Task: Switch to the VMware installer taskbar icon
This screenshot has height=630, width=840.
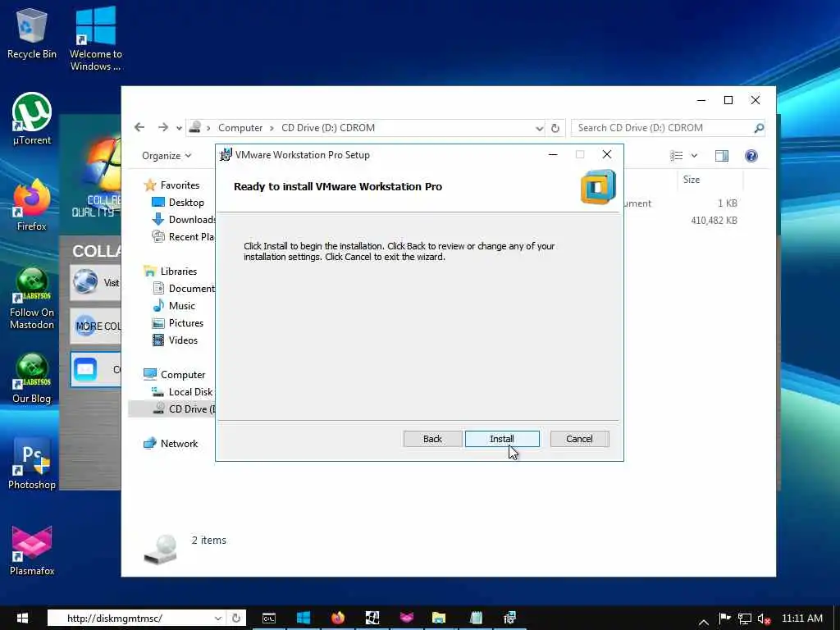Action: 509,618
